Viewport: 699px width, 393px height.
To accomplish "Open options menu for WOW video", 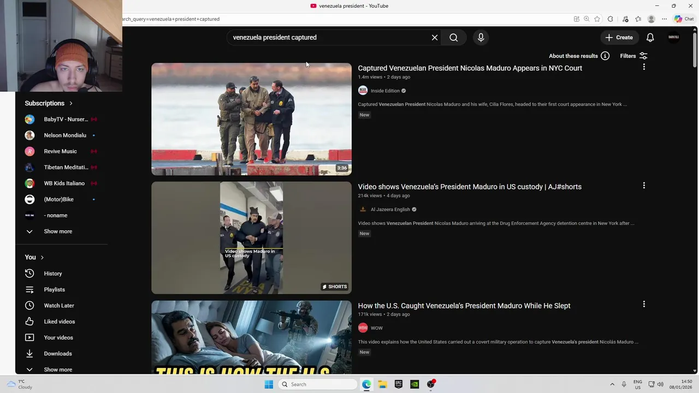I will pyautogui.click(x=644, y=304).
